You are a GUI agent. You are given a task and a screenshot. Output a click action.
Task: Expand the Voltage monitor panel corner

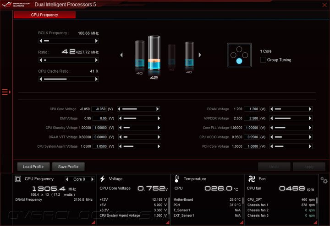[168, 222]
